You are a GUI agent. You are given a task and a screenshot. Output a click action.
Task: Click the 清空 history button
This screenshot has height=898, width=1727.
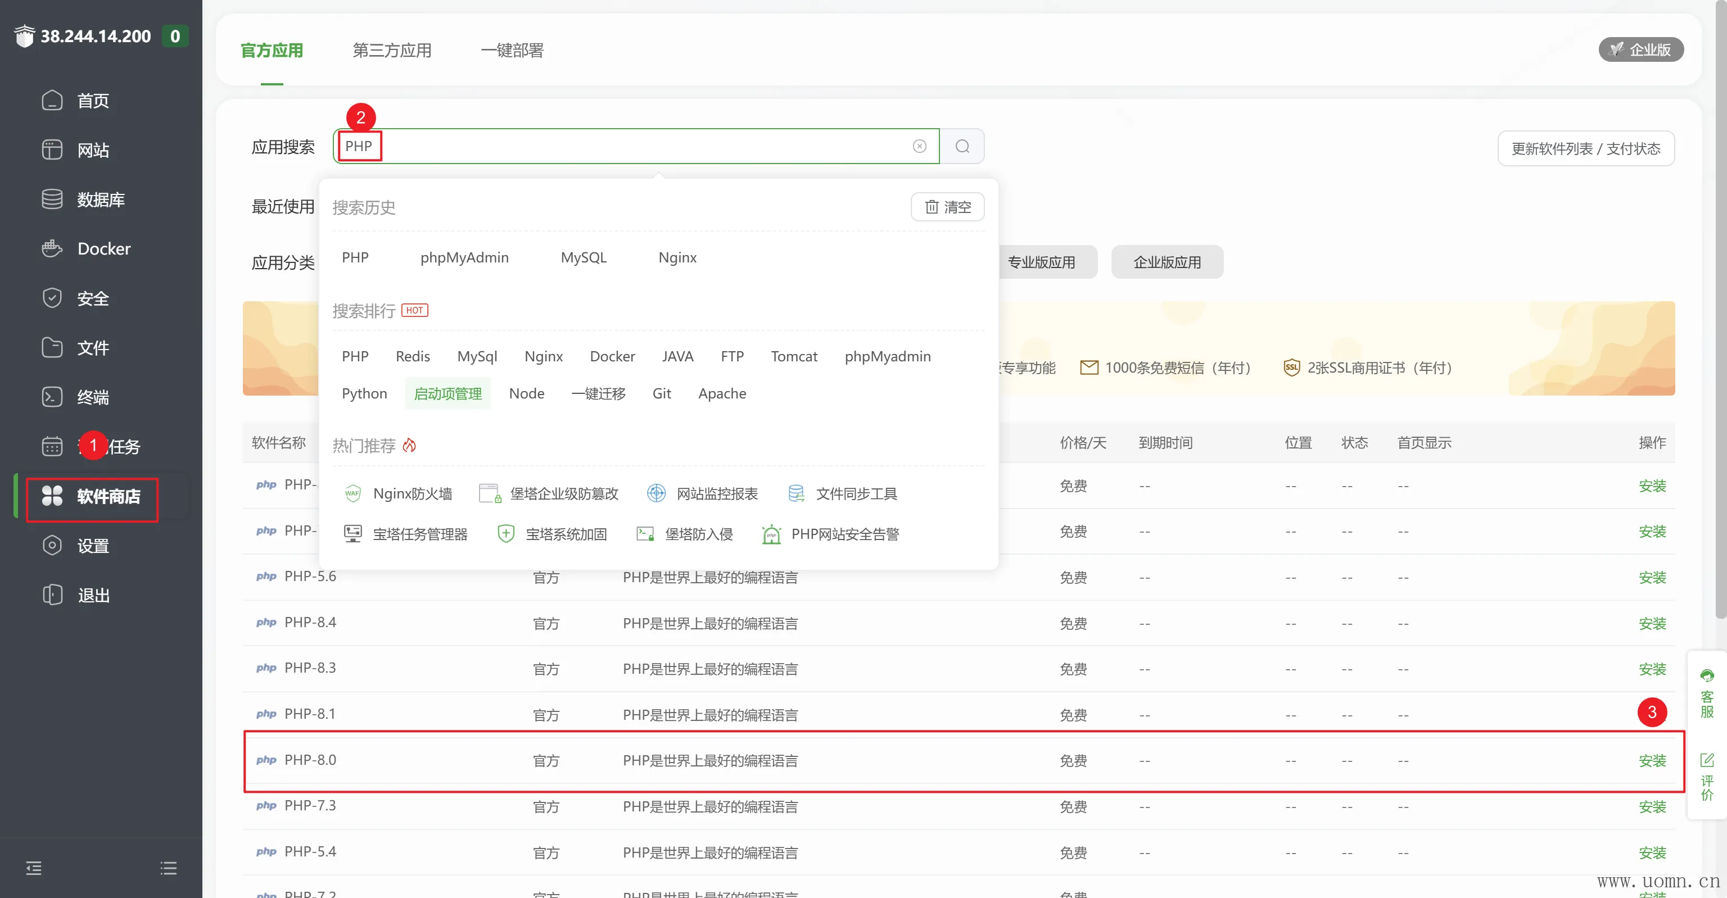click(947, 206)
